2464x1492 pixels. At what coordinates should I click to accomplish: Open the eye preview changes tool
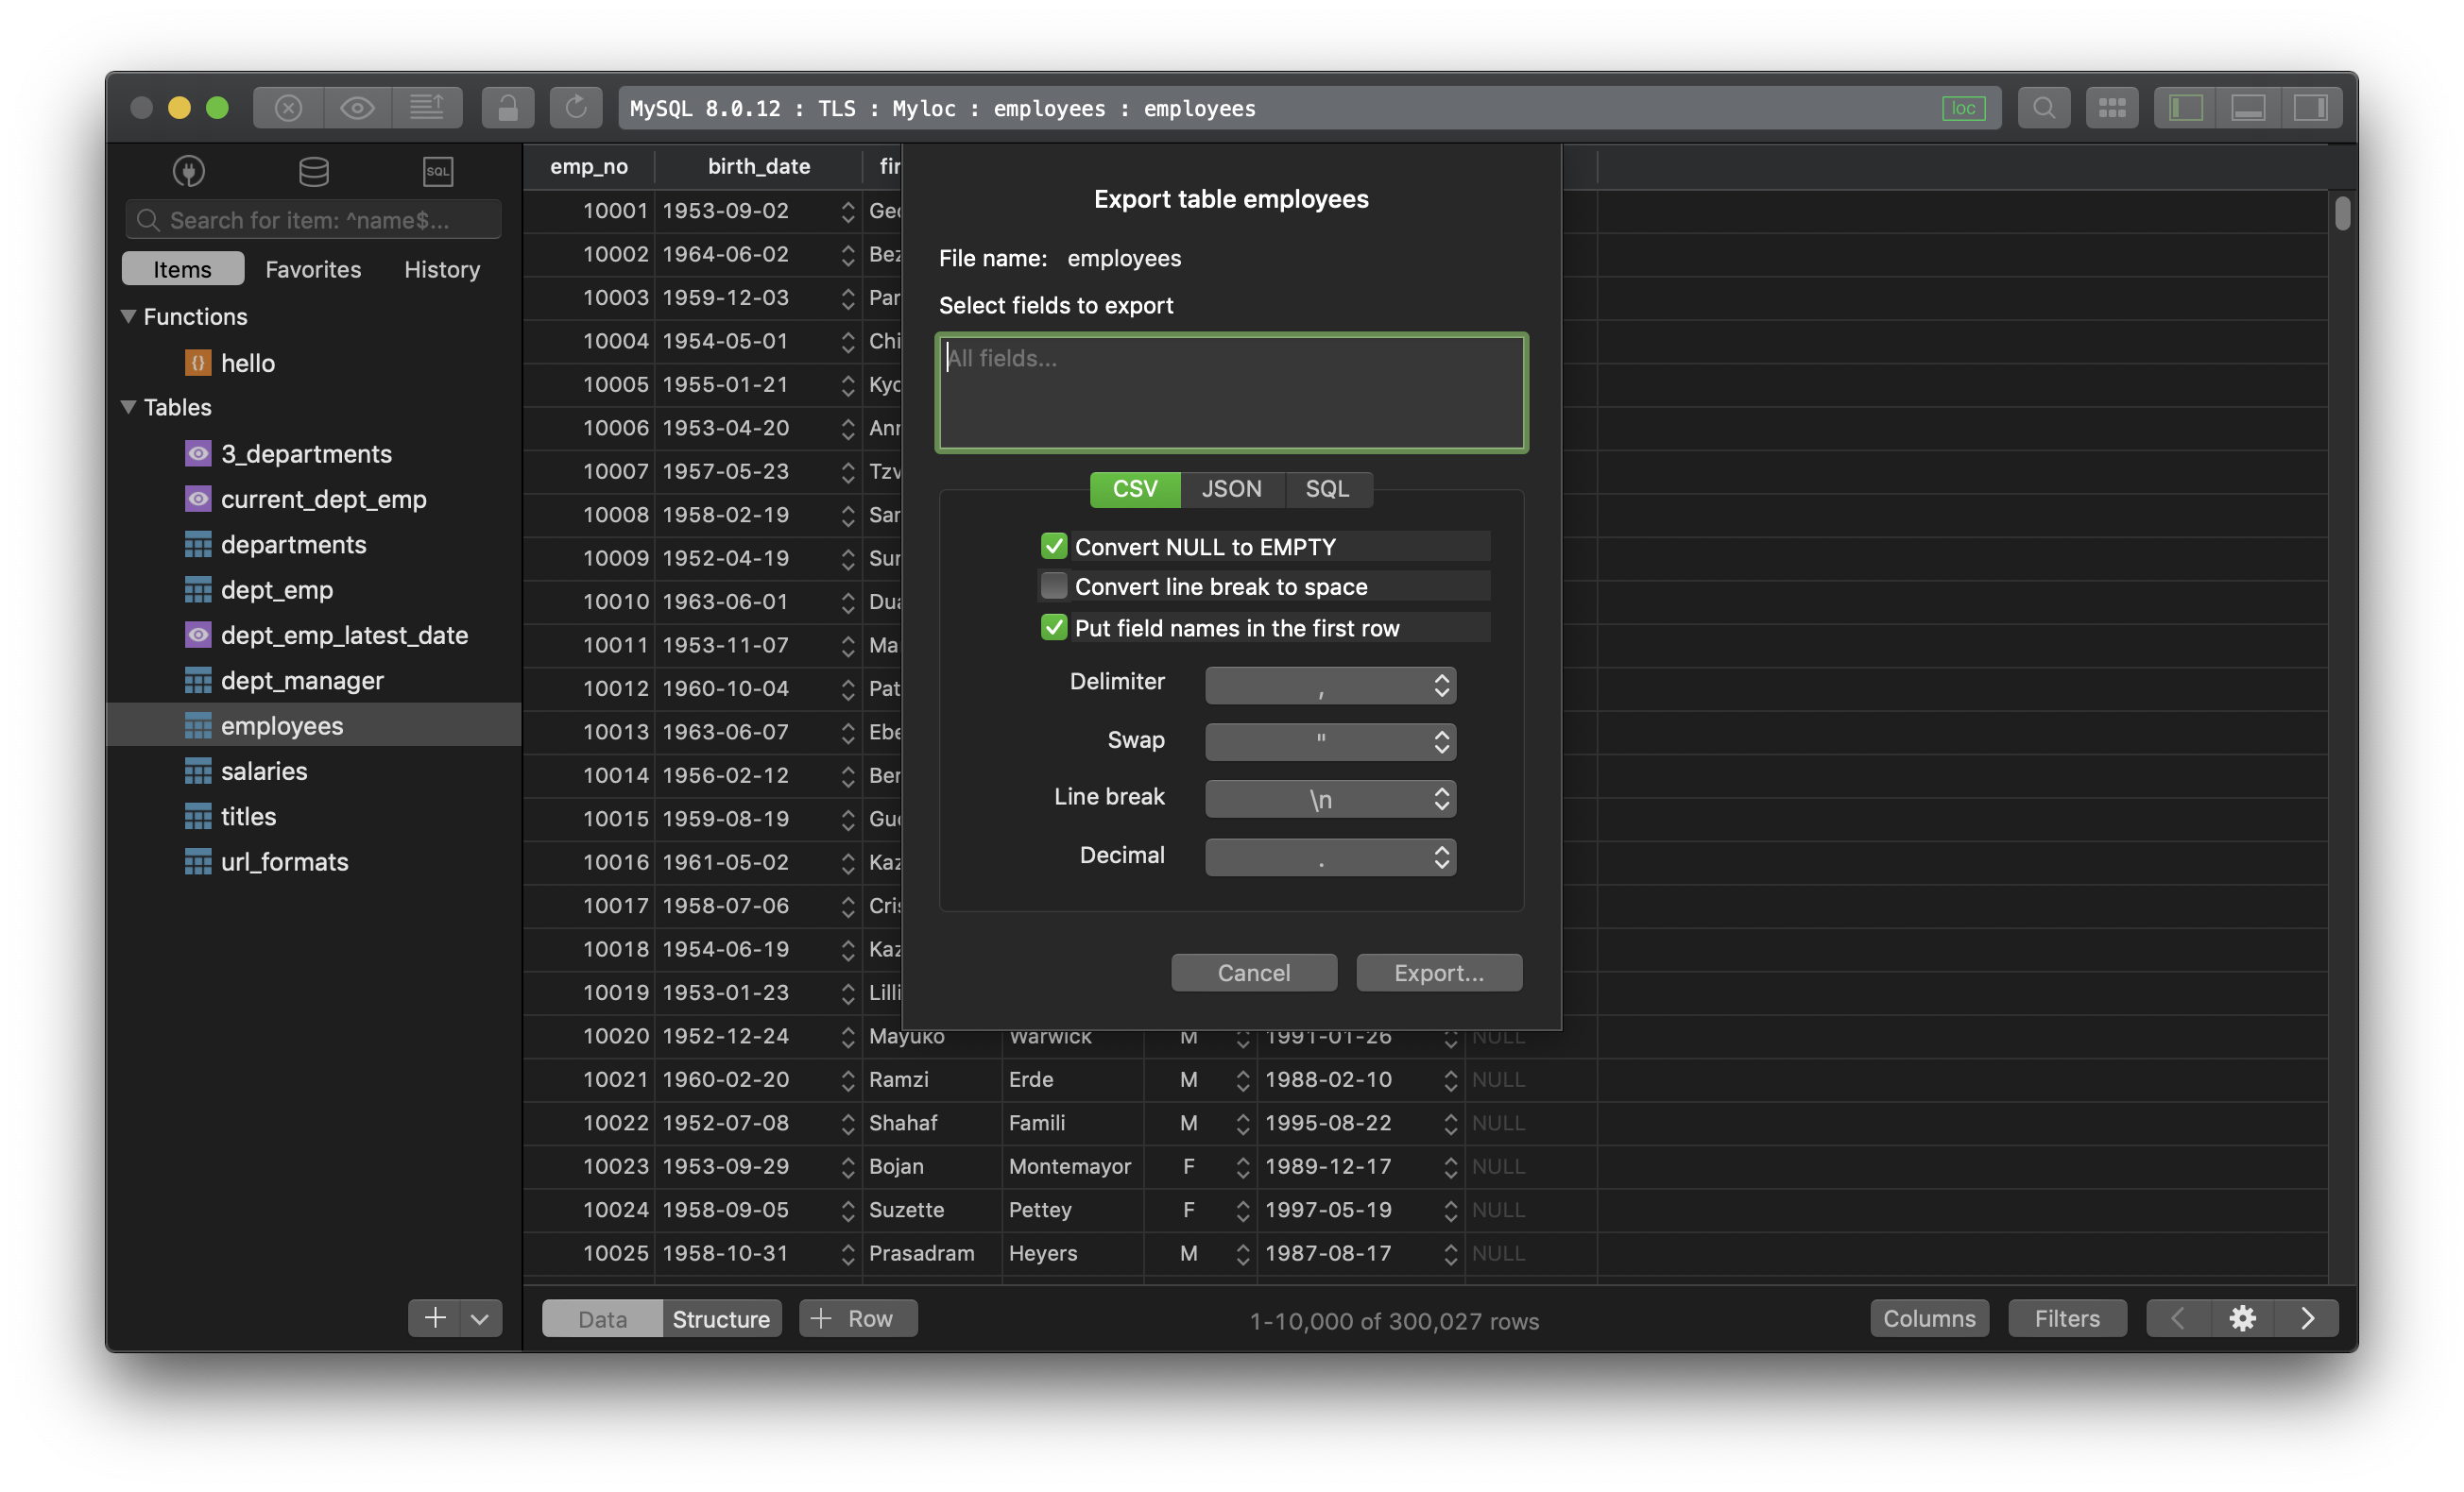357,108
